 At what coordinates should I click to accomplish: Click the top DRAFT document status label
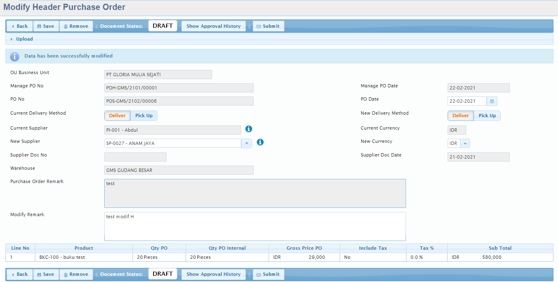163,26
